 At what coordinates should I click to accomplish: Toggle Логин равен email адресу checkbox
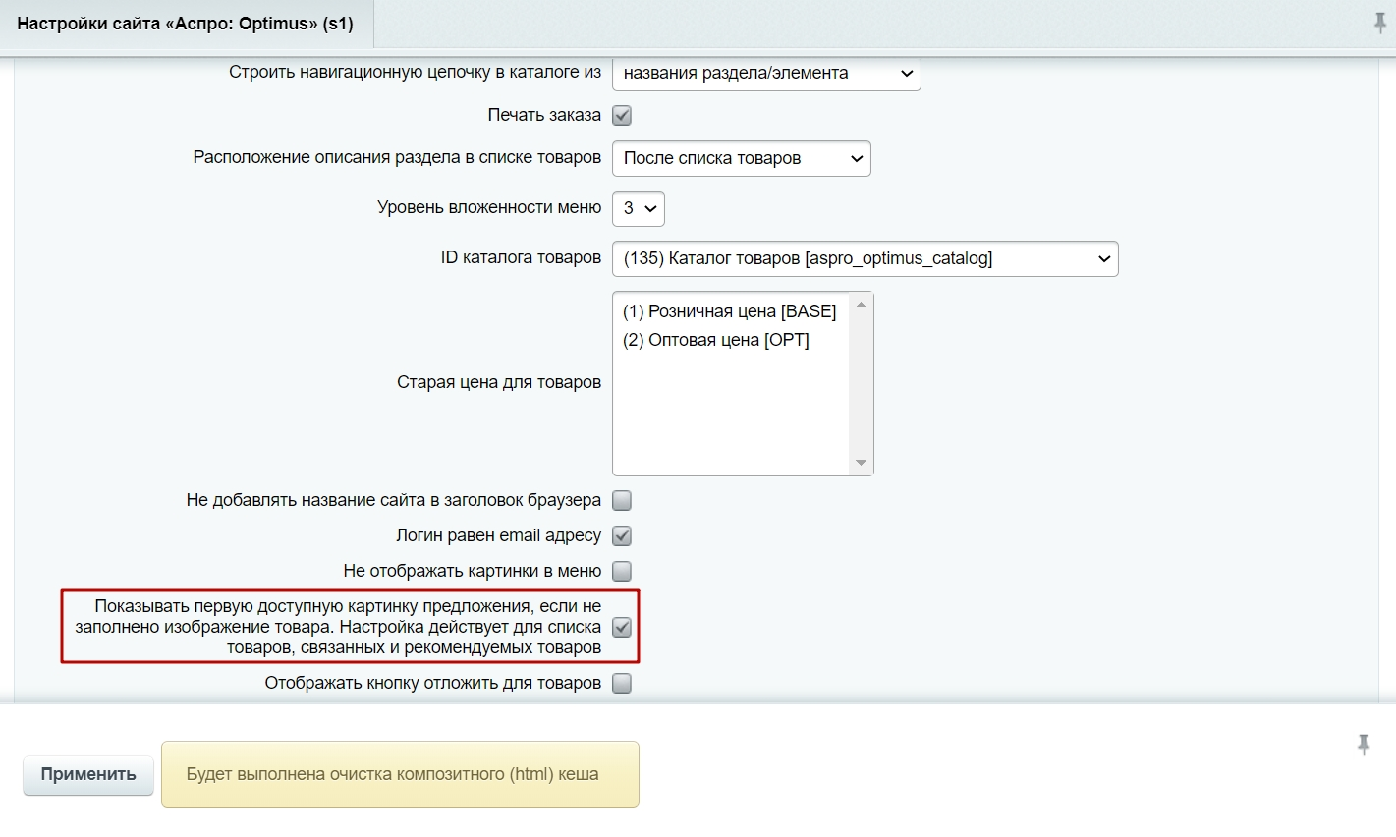click(x=622, y=536)
